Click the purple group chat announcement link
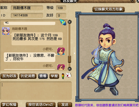 pyautogui.click(x=107, y=105)
